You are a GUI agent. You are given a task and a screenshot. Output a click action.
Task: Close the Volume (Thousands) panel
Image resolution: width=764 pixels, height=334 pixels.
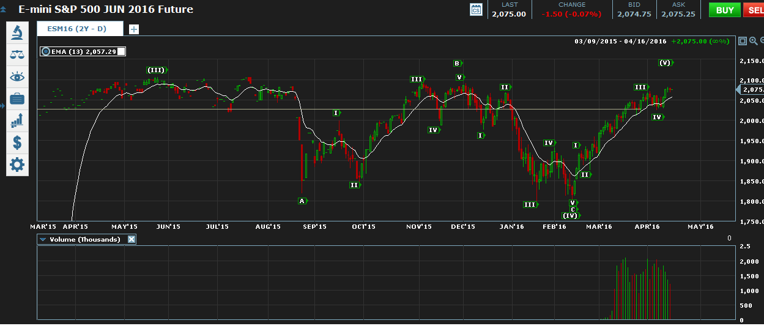[131, 239]
